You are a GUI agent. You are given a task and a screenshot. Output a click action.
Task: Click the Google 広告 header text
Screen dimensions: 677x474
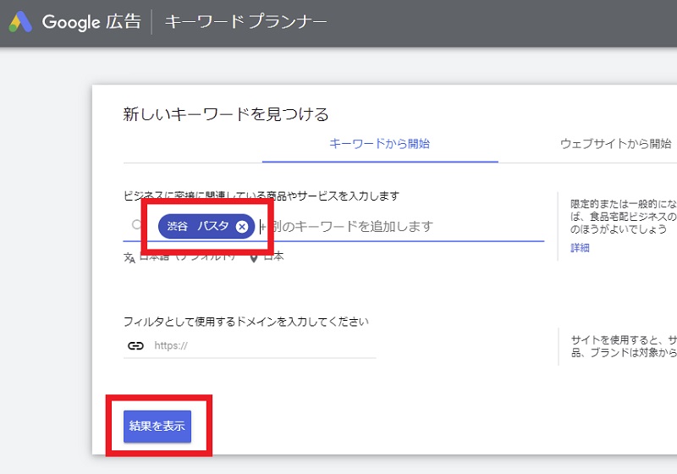91,22
